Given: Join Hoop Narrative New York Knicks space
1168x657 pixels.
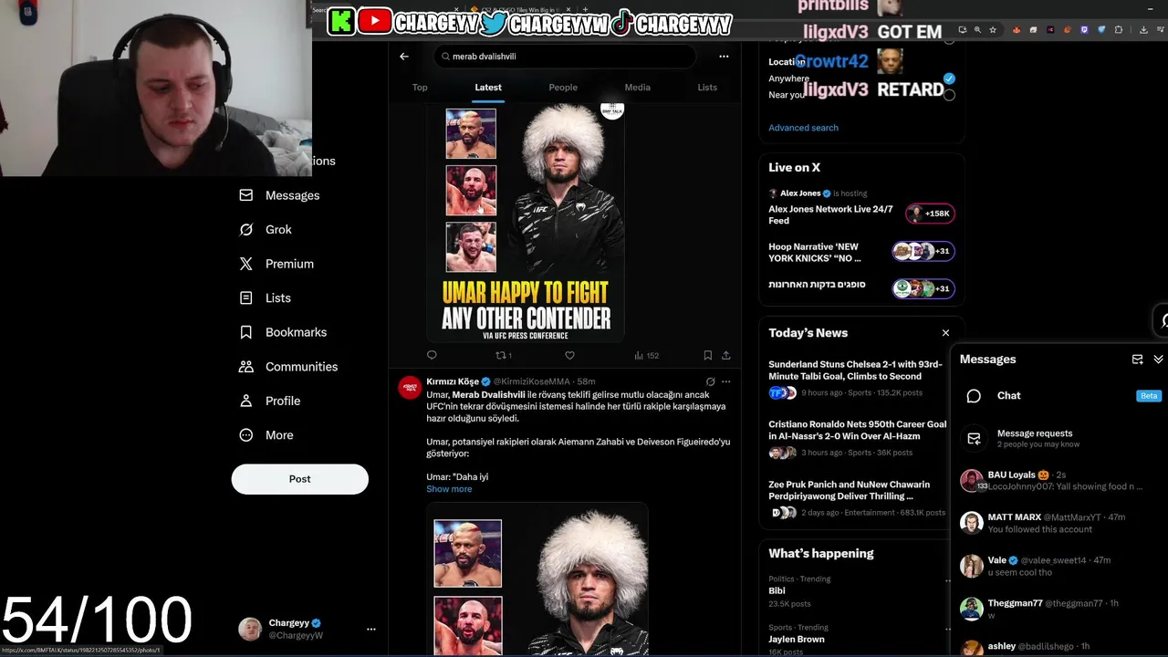Looking at the screenshot, I should tap(923, 251).
